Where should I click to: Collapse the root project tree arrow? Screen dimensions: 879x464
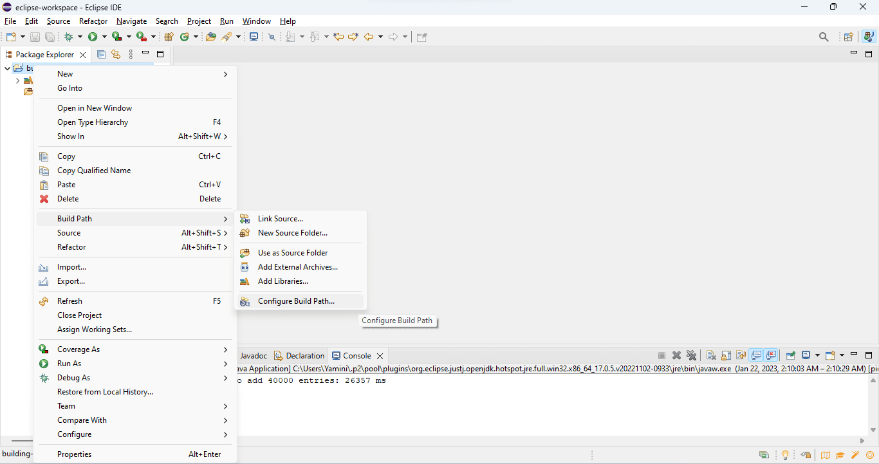pos(8,68)
